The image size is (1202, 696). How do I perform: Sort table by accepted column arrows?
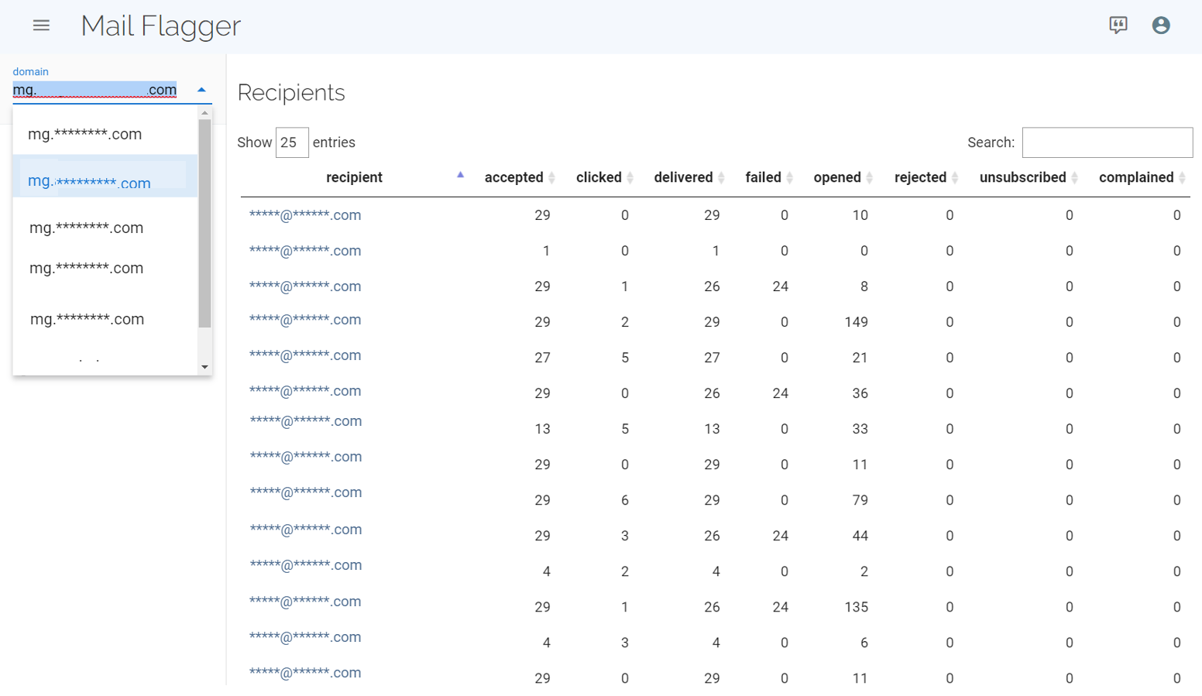click(x=552, y=178)
